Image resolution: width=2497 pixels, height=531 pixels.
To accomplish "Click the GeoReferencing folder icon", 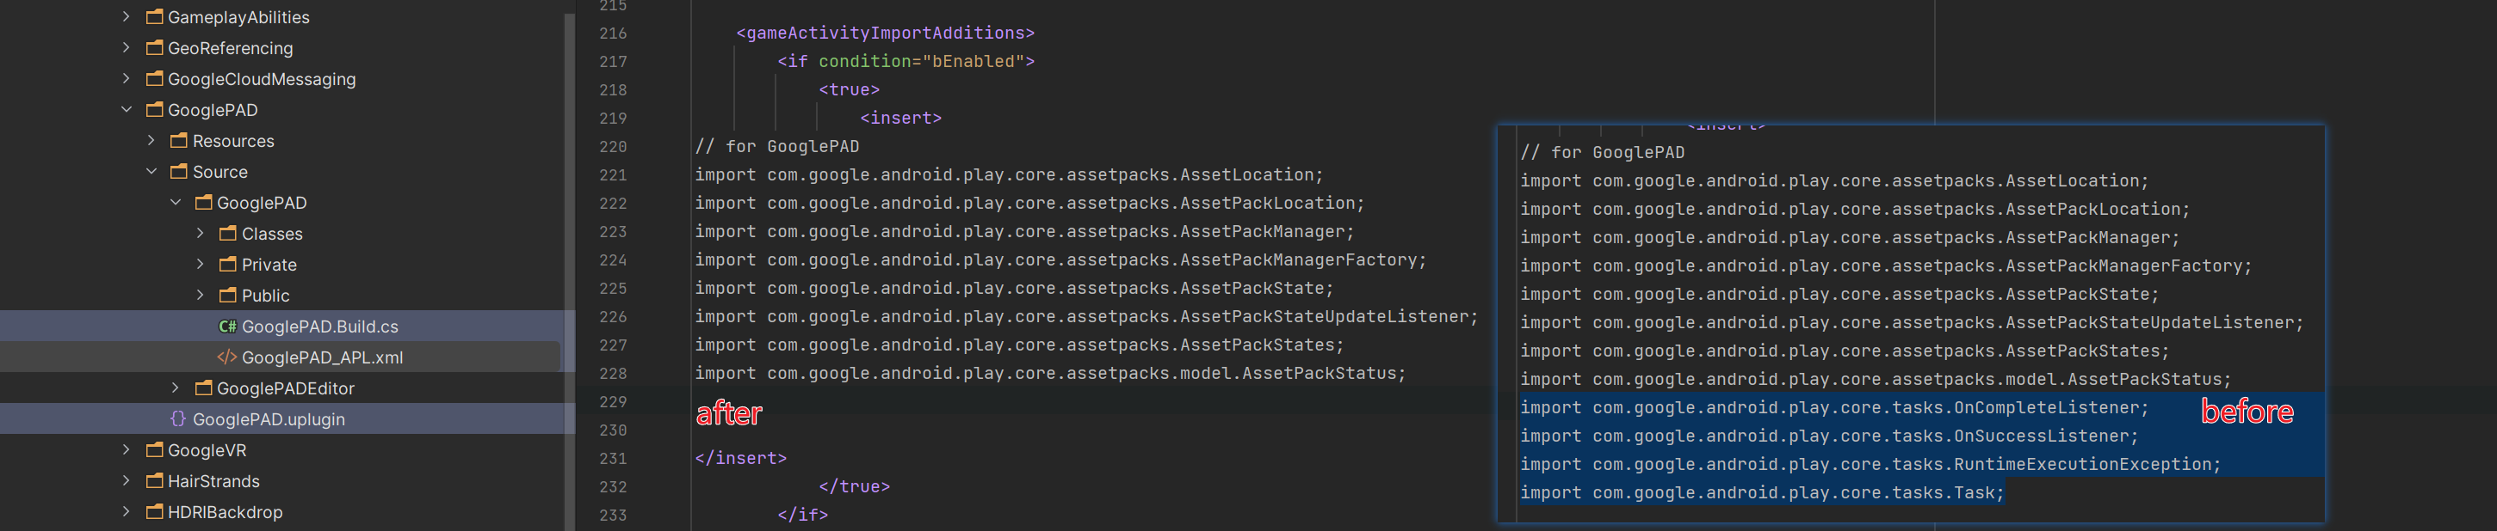I will (x=154, y=47).
